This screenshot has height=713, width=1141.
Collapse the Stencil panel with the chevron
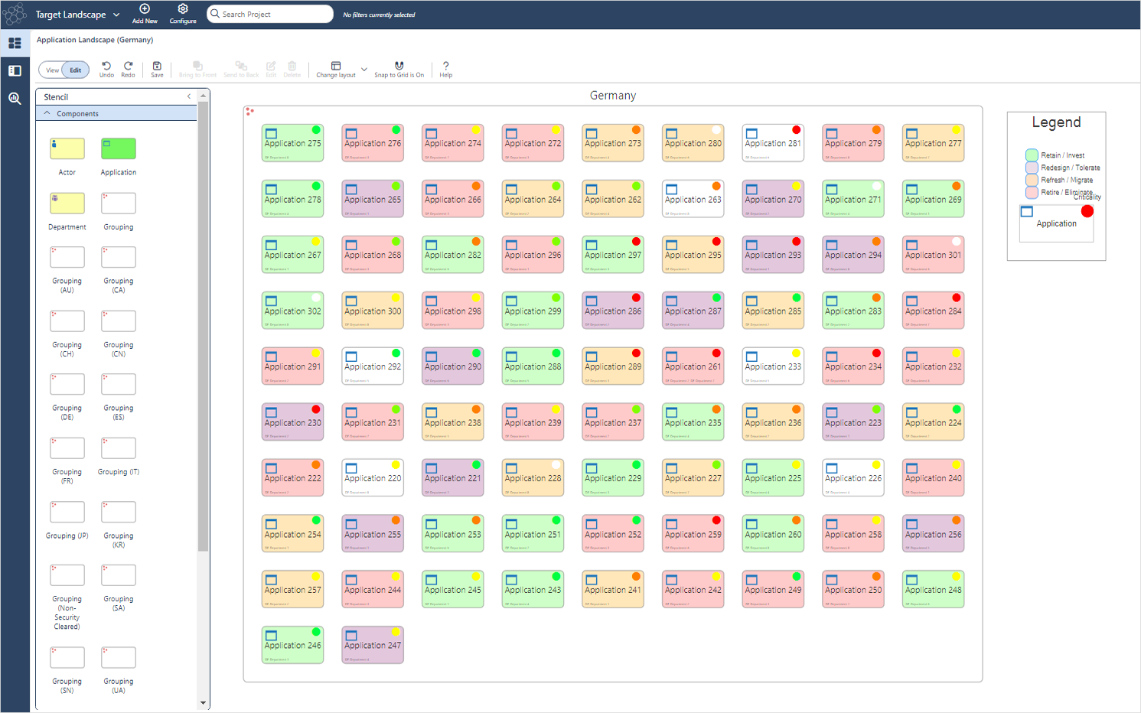(189, 96)
